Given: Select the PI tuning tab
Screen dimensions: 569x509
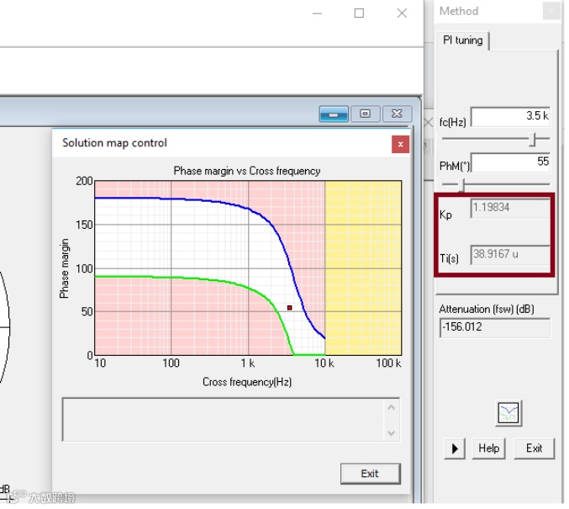Looking at the screenshot, I should (462, 40).
